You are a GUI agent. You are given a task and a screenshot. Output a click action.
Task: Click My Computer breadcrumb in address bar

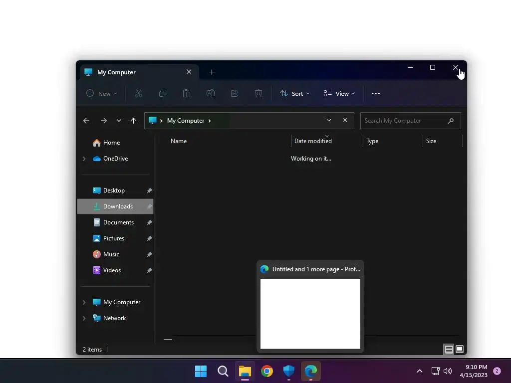tap(186, 121)
